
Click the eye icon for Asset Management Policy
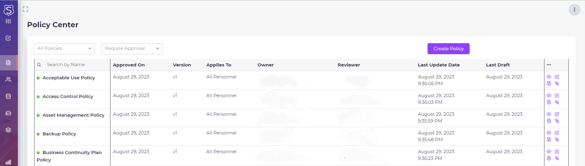549,114
